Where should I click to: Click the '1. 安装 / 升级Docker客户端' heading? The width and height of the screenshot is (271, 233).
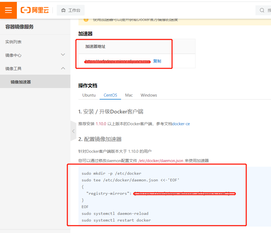[111, 112]
